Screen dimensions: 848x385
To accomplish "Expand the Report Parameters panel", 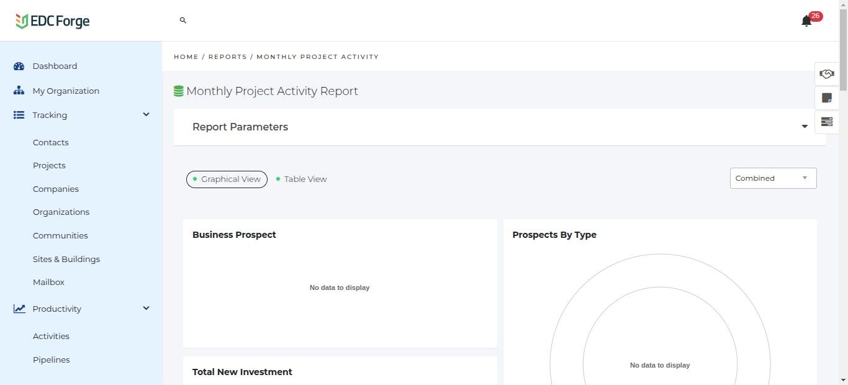I will (805, 127).
